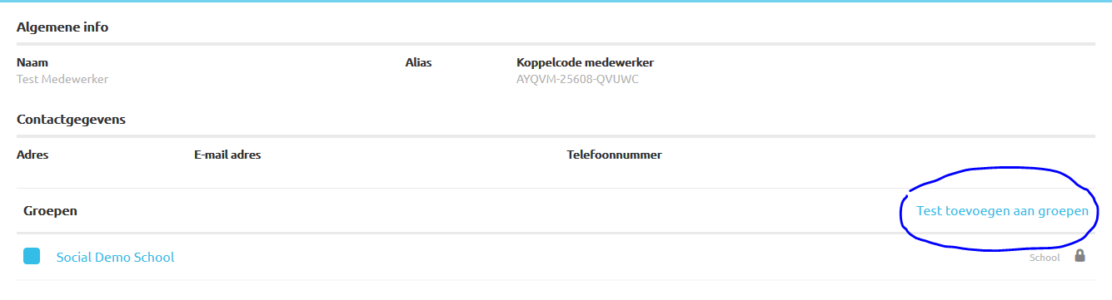This screenshot has width=1112, height=300.
Task: Click the Naam field label
Action: [32, 62]
